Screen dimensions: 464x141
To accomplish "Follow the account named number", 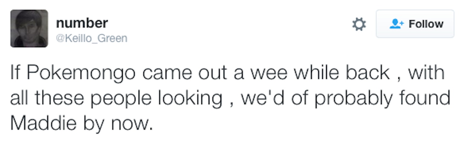I will tap(415, 24).
